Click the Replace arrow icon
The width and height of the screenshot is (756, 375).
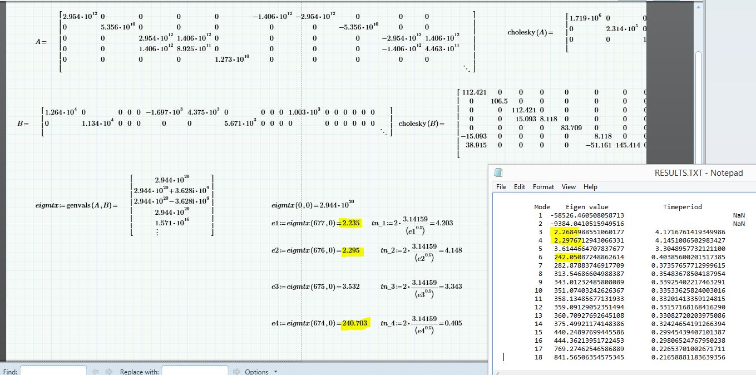pos(236,371)
